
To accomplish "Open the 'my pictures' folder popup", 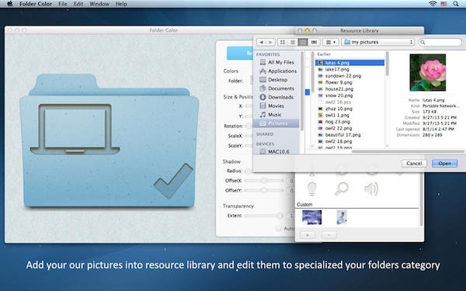I will [x=377, y=42].
